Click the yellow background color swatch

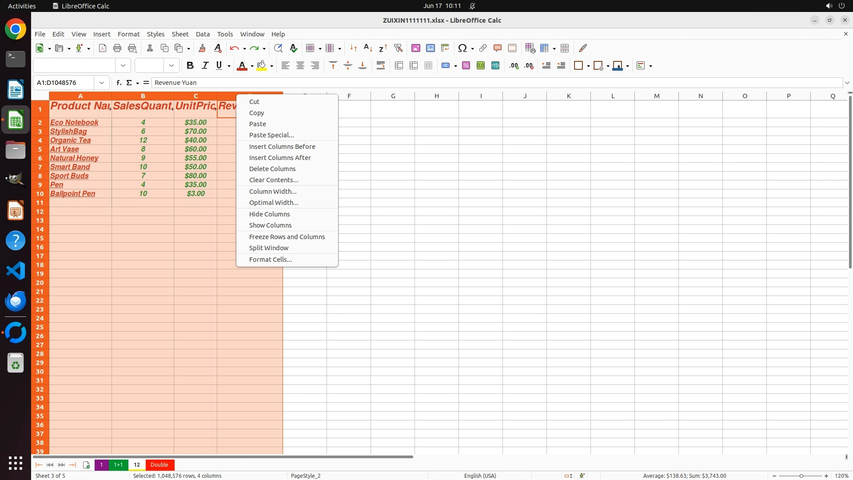coord(262,66)
